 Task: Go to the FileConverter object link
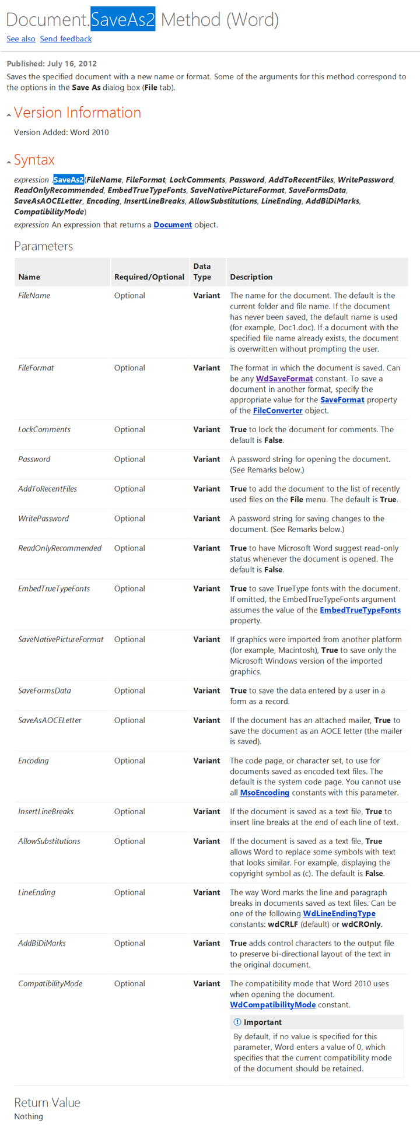coord(278,411)
